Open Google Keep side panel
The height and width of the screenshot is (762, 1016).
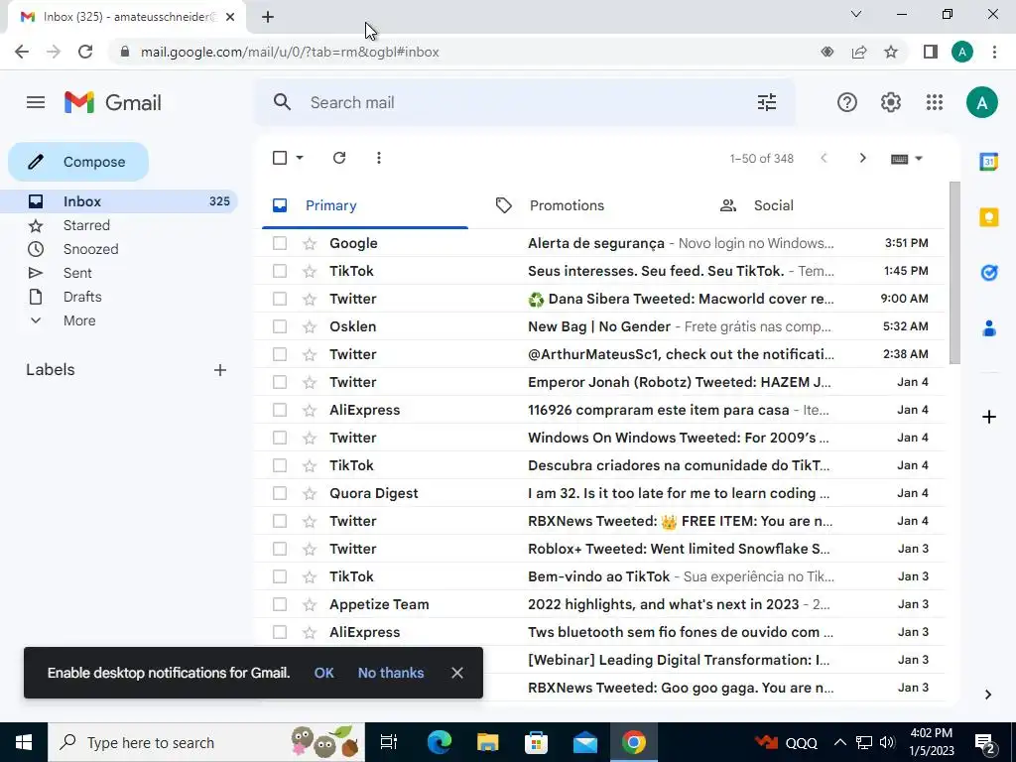coord(989,217)
